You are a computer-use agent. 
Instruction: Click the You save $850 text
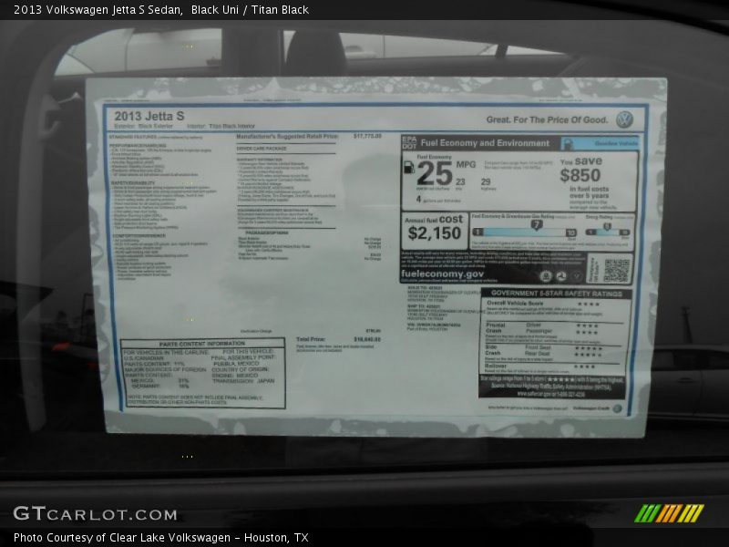[580, 170]
